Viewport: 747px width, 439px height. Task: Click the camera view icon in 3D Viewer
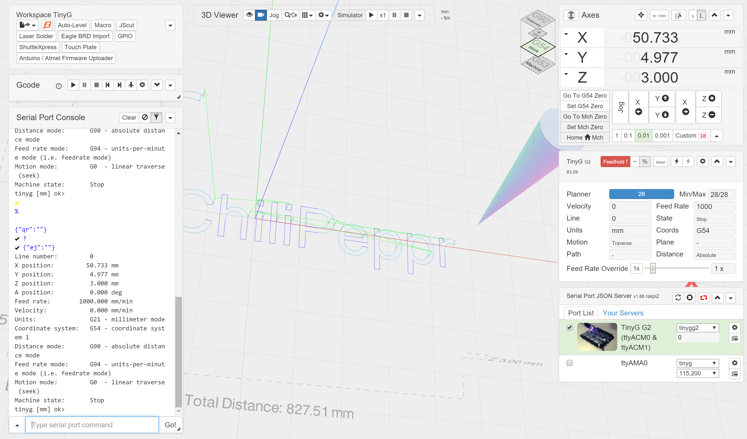pyautogui.click(x=261, y=15)
